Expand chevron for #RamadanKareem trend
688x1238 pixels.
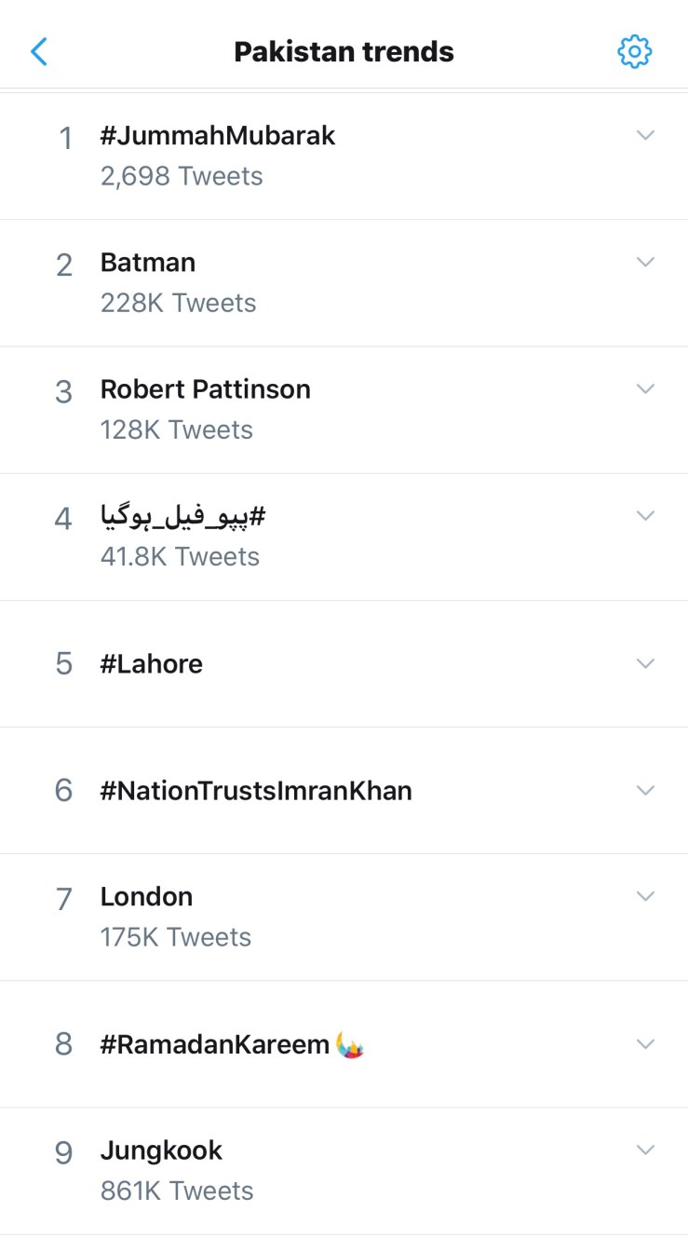pyautogui.click(x=645, y=1043)
